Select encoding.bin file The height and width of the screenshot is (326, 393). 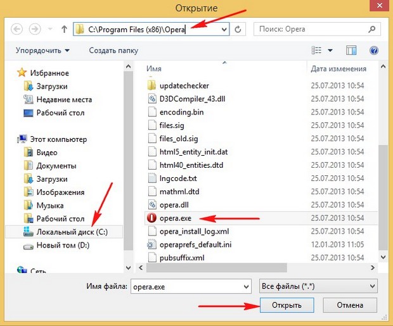181,112
